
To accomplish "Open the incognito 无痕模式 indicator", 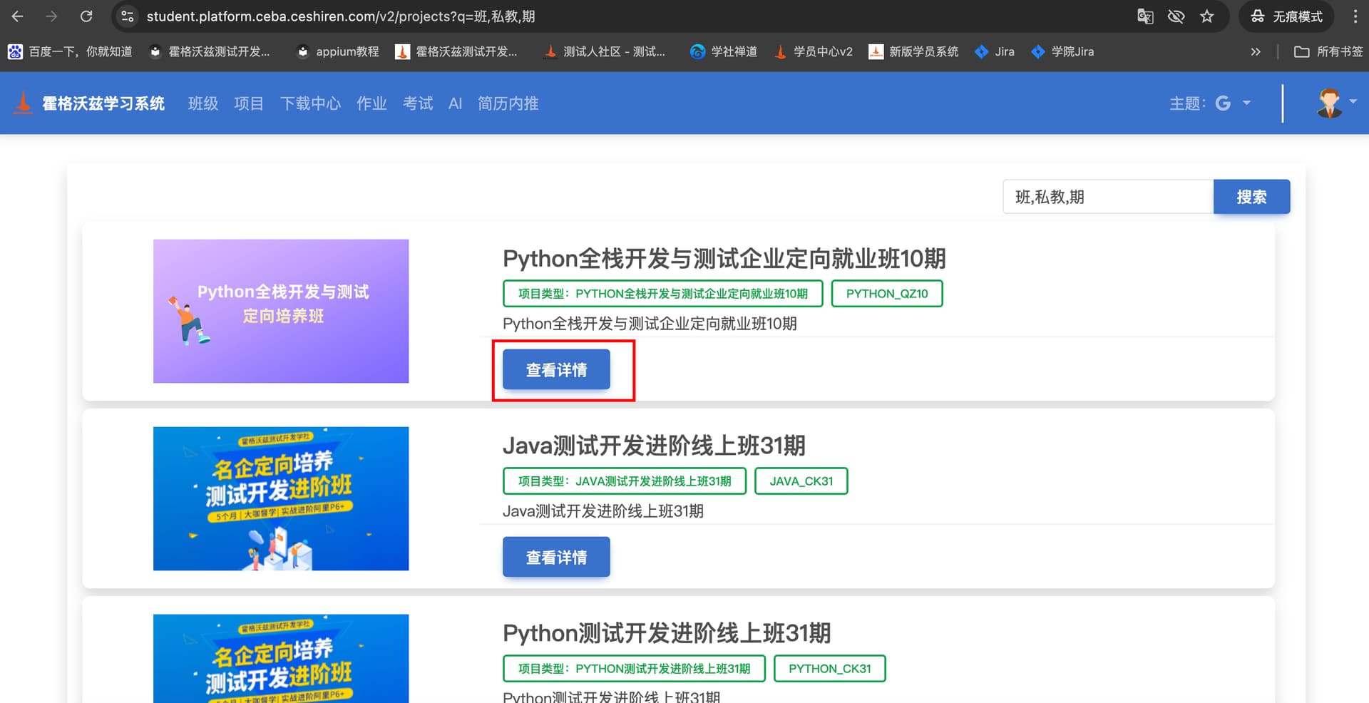I will [x=1286, y=16].
